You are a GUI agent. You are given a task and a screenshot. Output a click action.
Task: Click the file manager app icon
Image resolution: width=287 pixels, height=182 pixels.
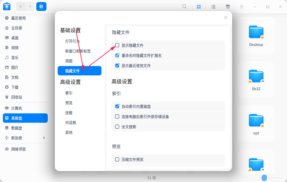click(7, 6)
